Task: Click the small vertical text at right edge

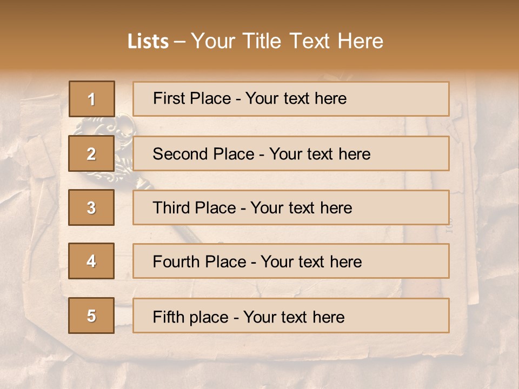Action: [448, 225]
